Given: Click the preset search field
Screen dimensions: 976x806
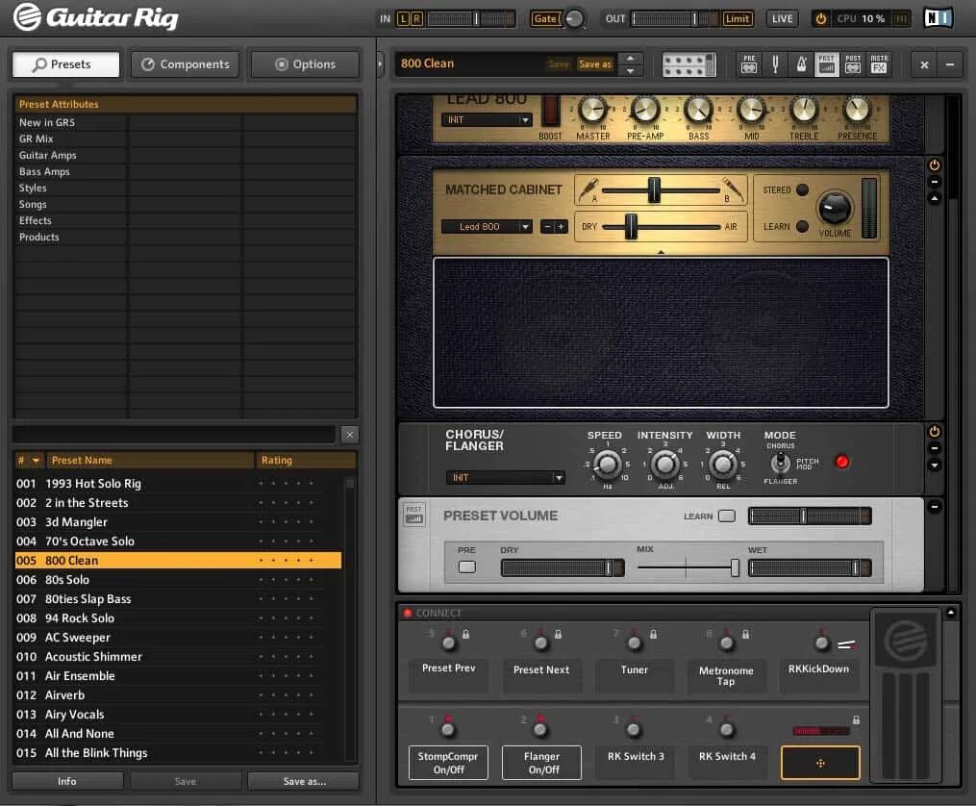Looking at the screenshot, I should [174, 435].
